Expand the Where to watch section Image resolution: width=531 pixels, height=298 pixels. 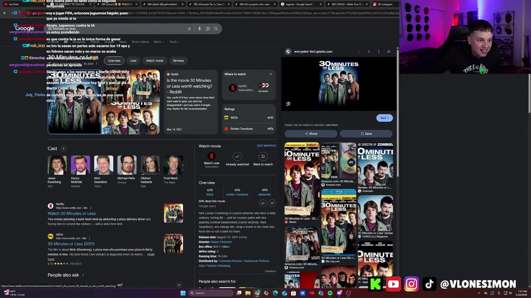(x=271, y=74)
